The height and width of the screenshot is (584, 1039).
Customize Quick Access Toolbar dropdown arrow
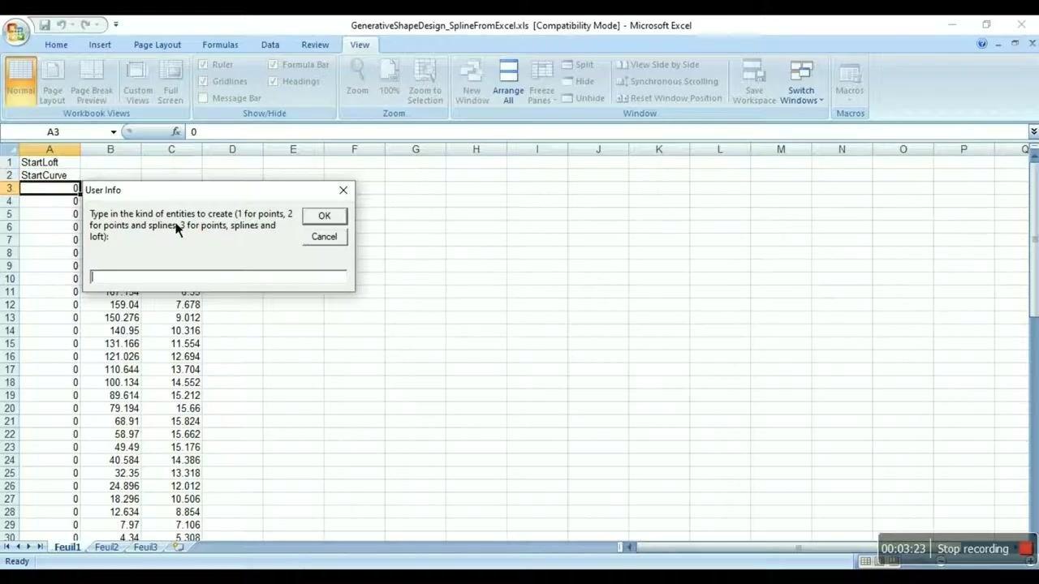tap(115, 25)
